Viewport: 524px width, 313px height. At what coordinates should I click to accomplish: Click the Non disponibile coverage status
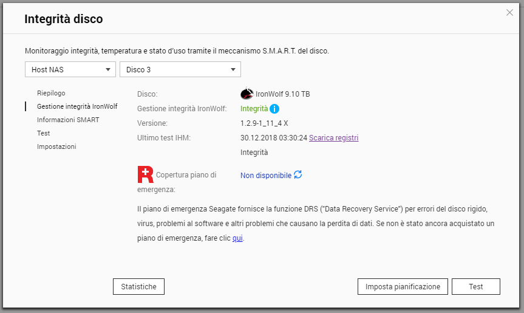point(266,175)
